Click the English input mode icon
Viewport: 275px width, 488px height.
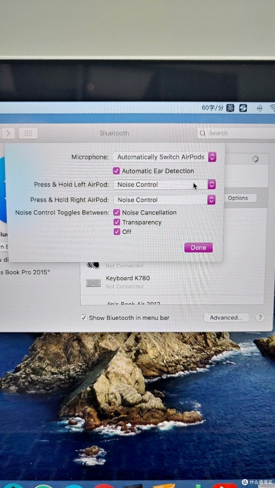click(x=230, y=108)
